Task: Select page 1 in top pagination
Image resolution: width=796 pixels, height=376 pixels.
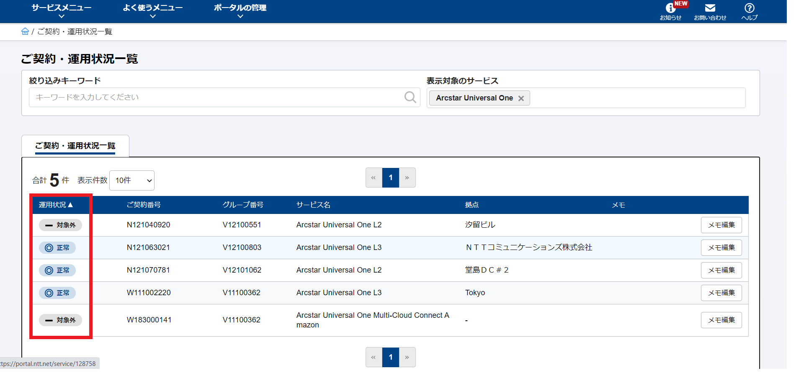Action: tap(391, 178)
